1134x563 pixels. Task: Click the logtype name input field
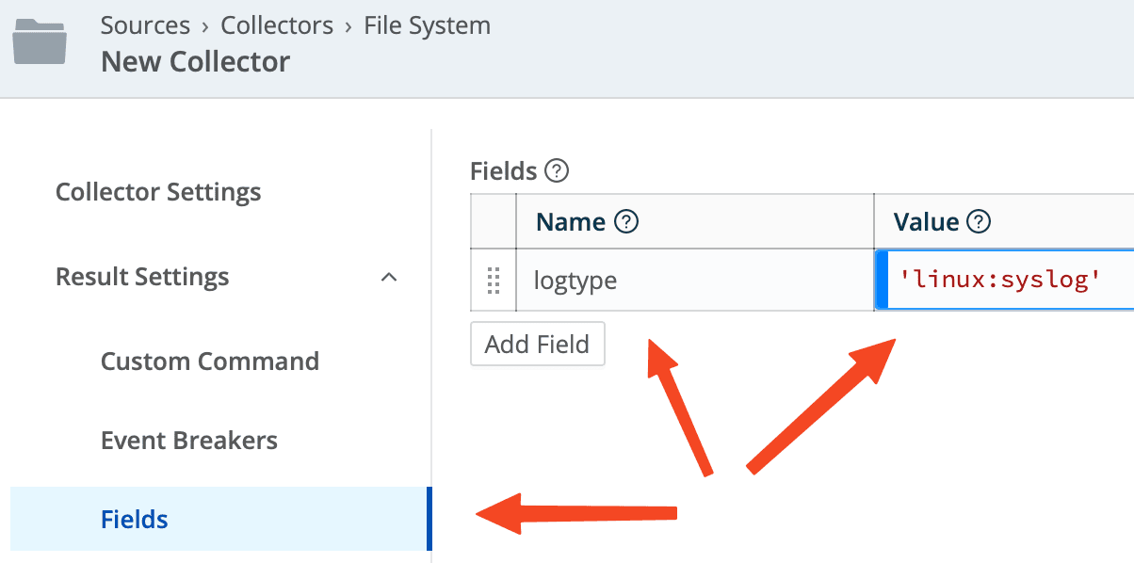point(694,281)
